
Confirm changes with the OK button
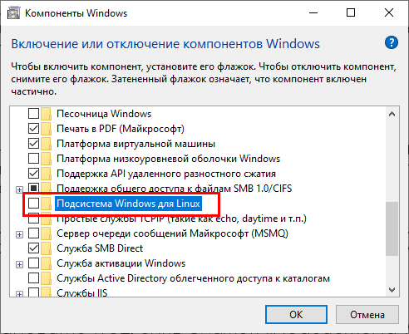[296, 315]
